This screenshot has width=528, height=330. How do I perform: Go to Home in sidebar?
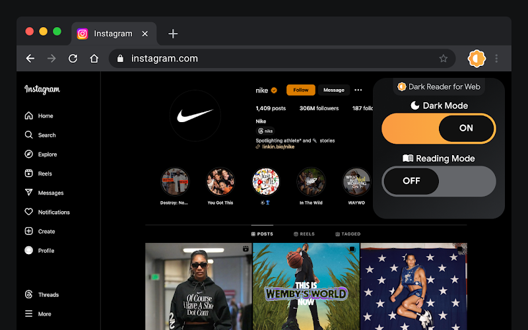pos(39,116)
